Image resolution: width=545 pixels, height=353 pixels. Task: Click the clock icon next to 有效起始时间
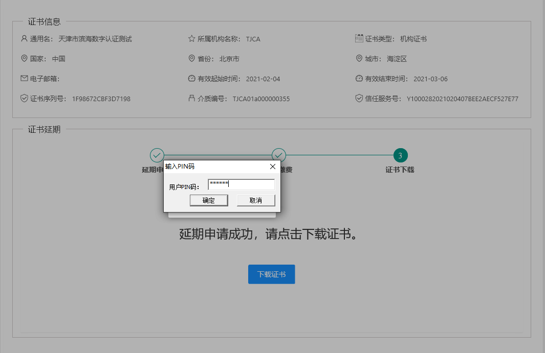click(x=192, y=78)
